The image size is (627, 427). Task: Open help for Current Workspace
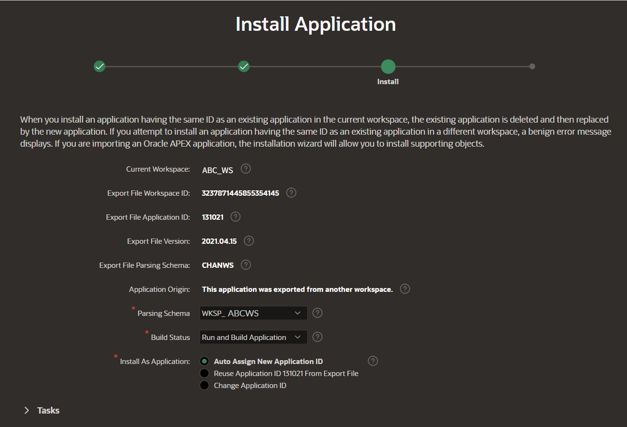(246, 169)
